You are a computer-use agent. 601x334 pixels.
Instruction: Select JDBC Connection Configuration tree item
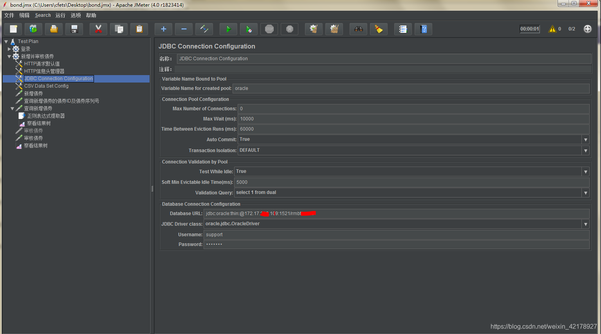[x=59, y=79]
